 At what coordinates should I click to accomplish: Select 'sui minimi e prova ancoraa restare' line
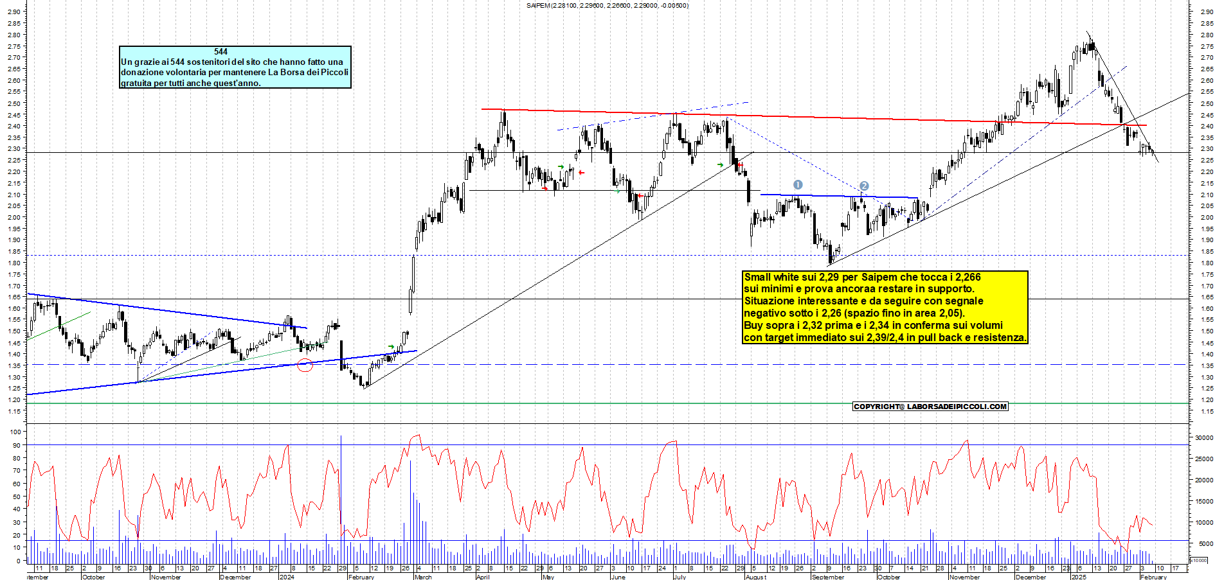(859, 288)
